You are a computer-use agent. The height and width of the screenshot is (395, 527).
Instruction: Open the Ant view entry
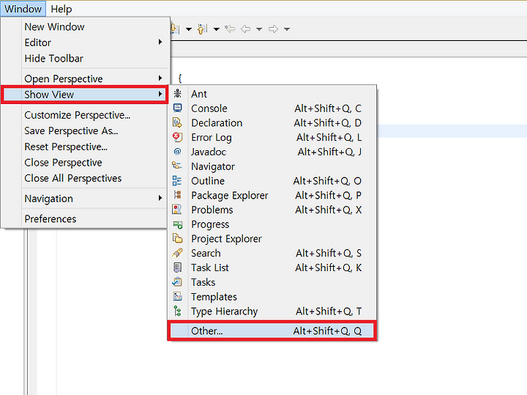272,94
